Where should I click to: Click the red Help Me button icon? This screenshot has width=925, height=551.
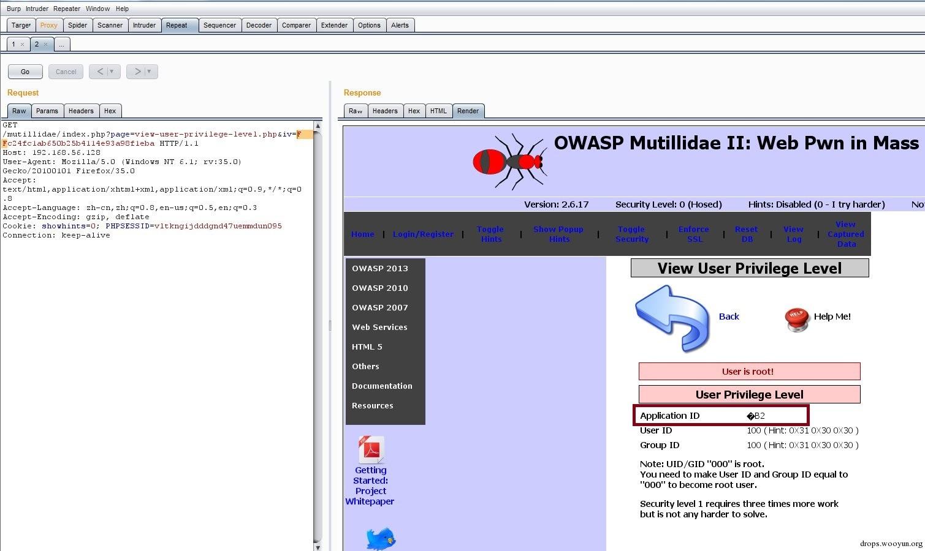point(796,319)
